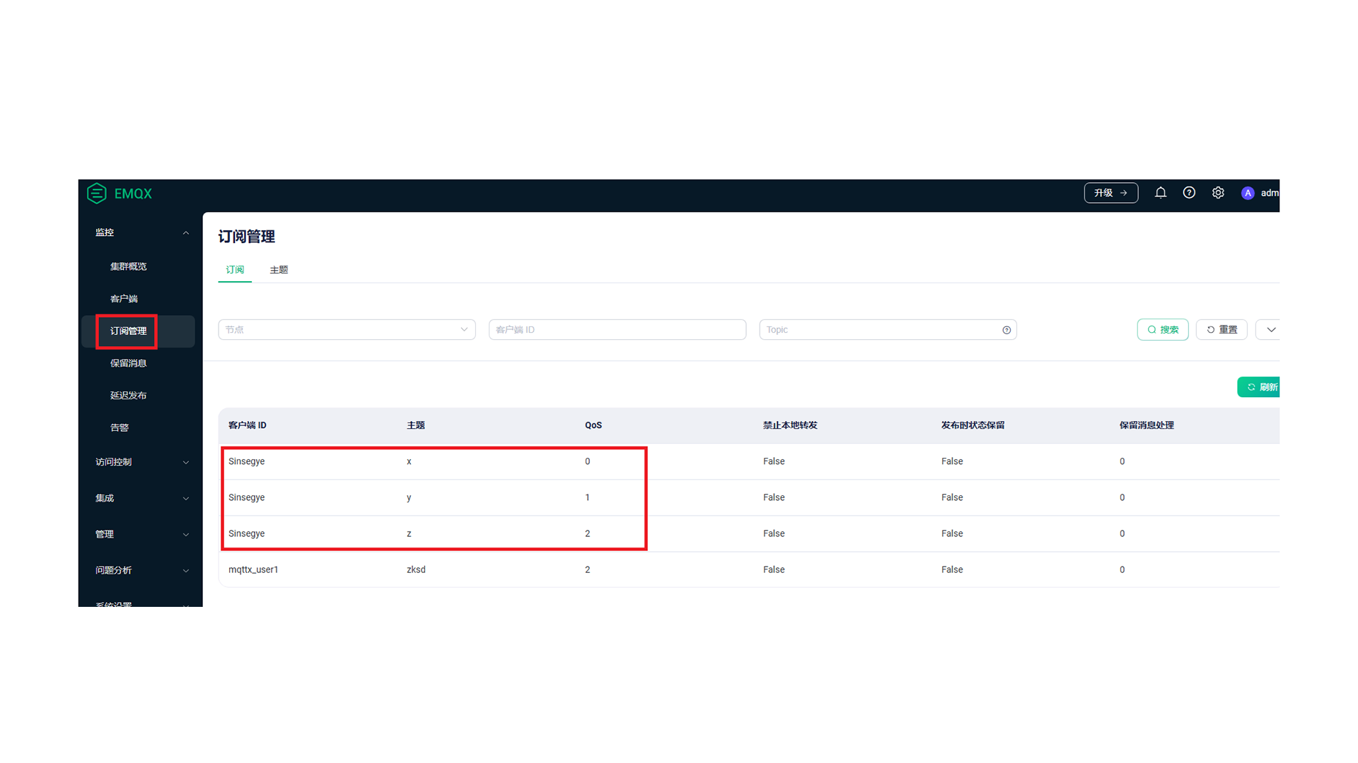
Task: Open 客户端 in sidebar
Action: click(x=124, y=299)
